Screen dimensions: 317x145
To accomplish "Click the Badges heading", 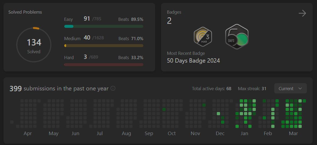I will 174,12.
